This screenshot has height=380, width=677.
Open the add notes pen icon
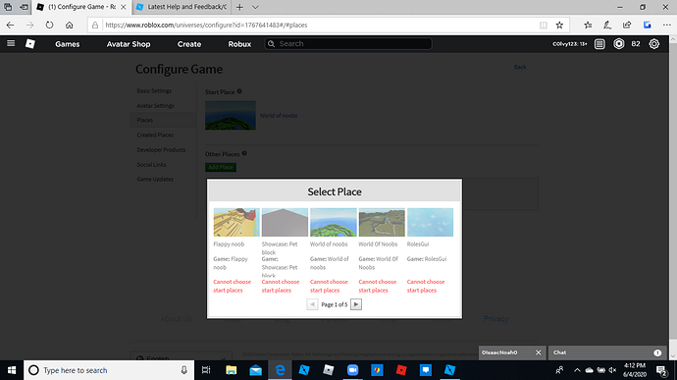tap(607, 26)
